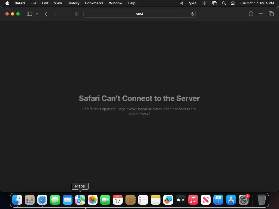Open the Edit menu
Image resolution: width=279 pixels, height=209 pixels.
click(x=45, y=3)
